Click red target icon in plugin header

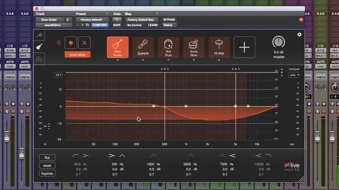click(301, 20)
